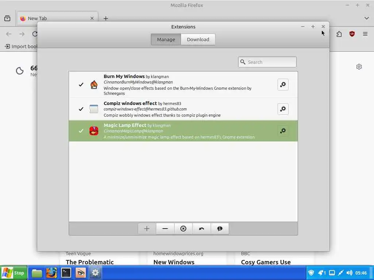
Task: Click the new tab page customize gear
Action: (359, 67)
